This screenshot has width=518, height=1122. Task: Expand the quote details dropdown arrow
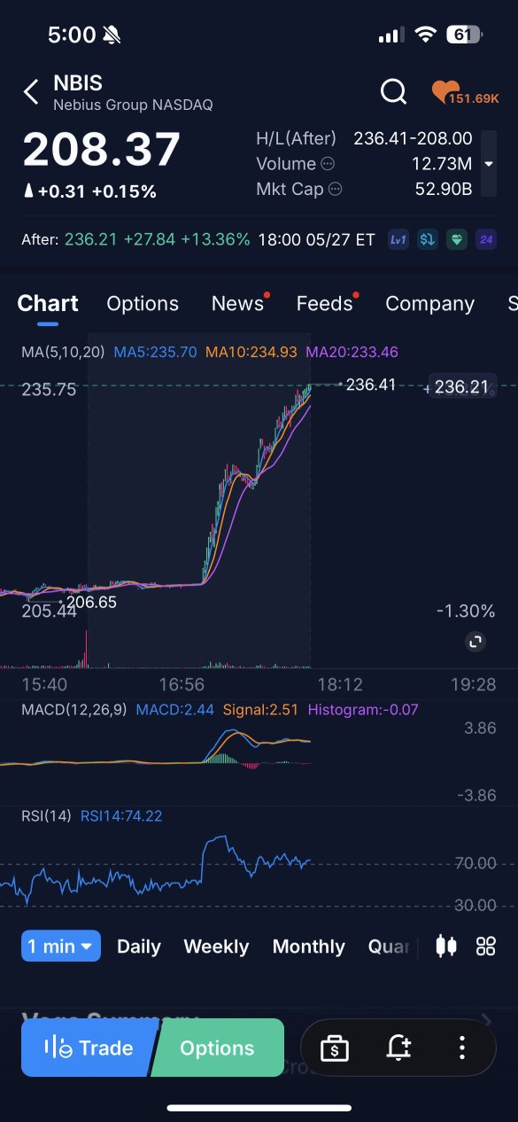(489, 164)
